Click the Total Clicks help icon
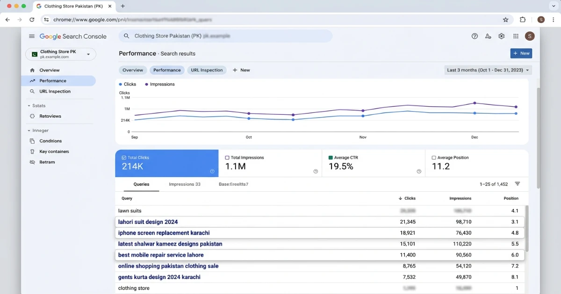This screenshot has height=294, width=561. coord(212,171)
